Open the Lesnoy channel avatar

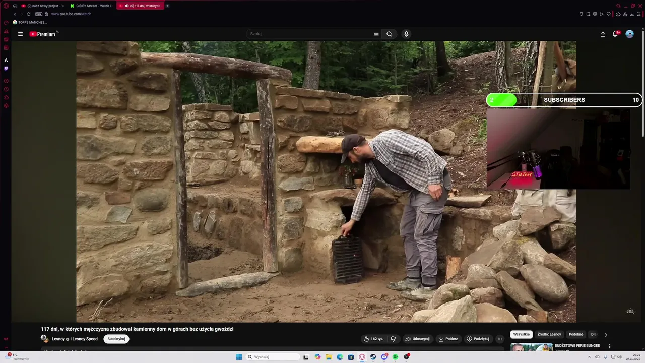point(44,339)
